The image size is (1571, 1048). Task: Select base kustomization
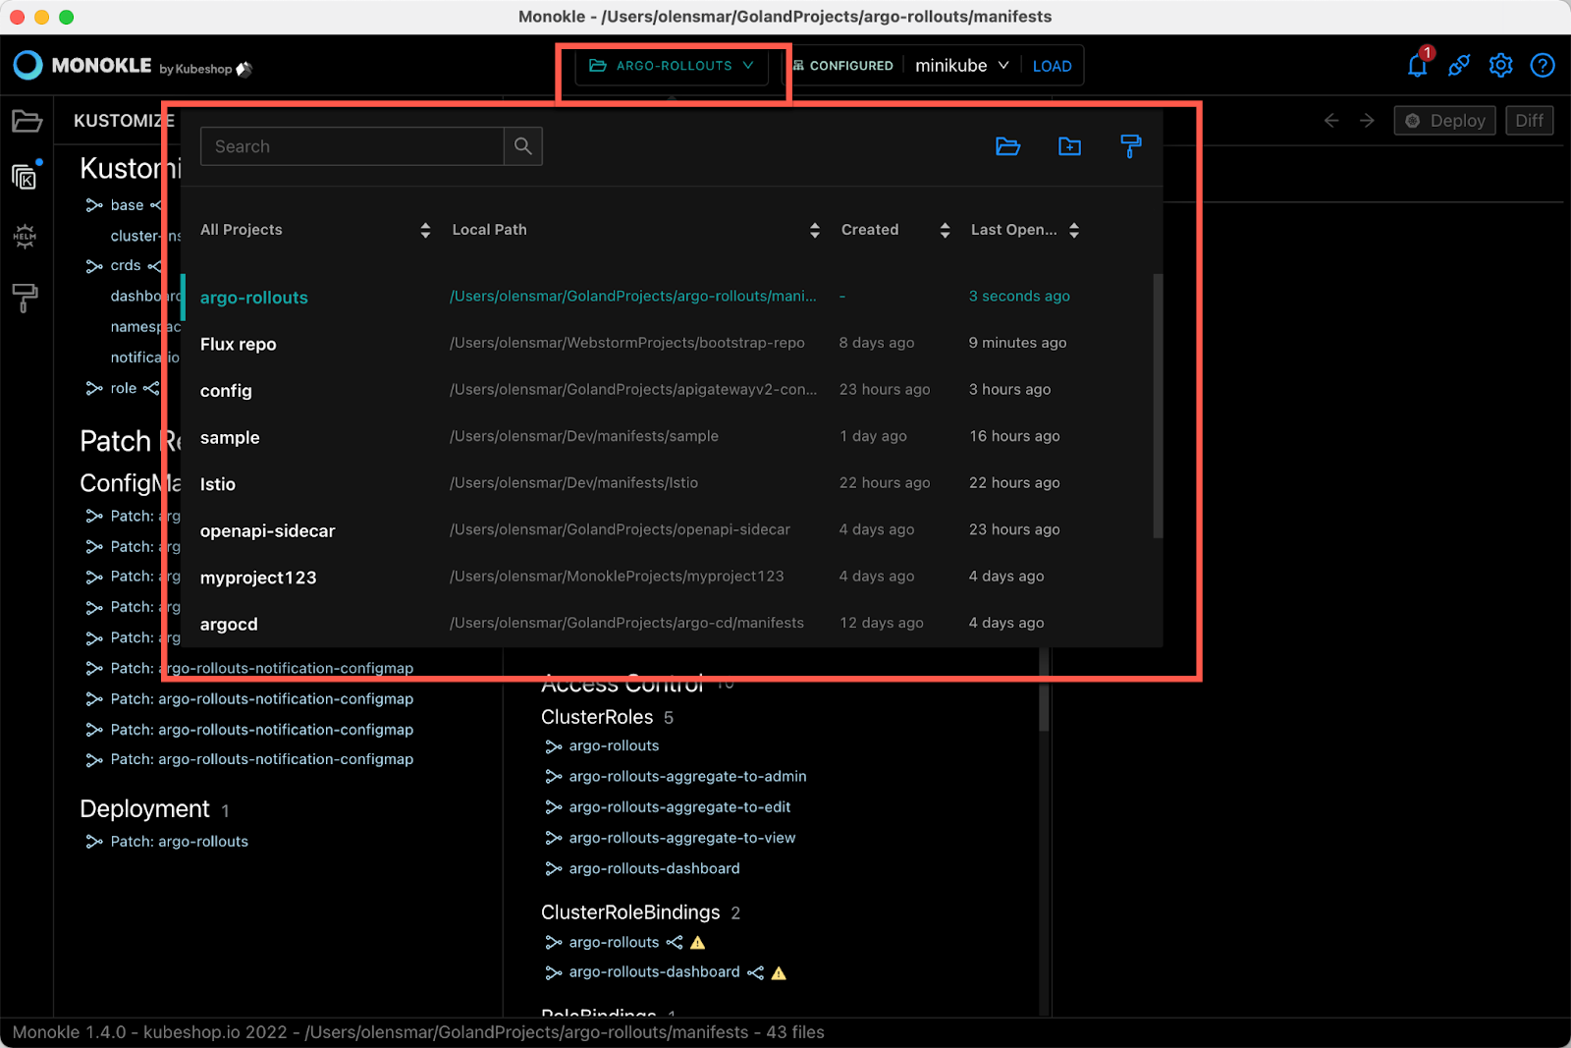click(127, 205)
